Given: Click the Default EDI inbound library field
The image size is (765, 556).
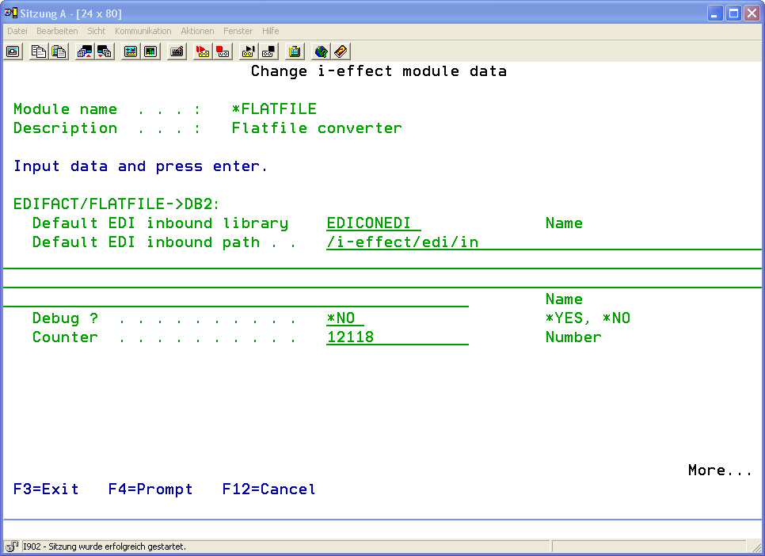Looking at the screenshot, I should (x=373, y=223).
